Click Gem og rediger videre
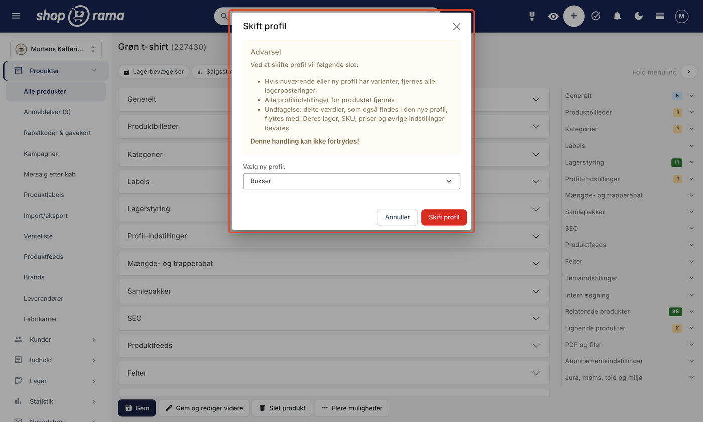The height and width of the screenshot is (422, 703). [x=204, y=408]
